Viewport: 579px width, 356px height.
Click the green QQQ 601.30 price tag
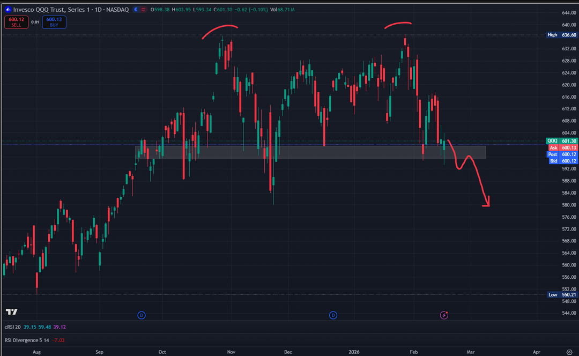point(561,141)
